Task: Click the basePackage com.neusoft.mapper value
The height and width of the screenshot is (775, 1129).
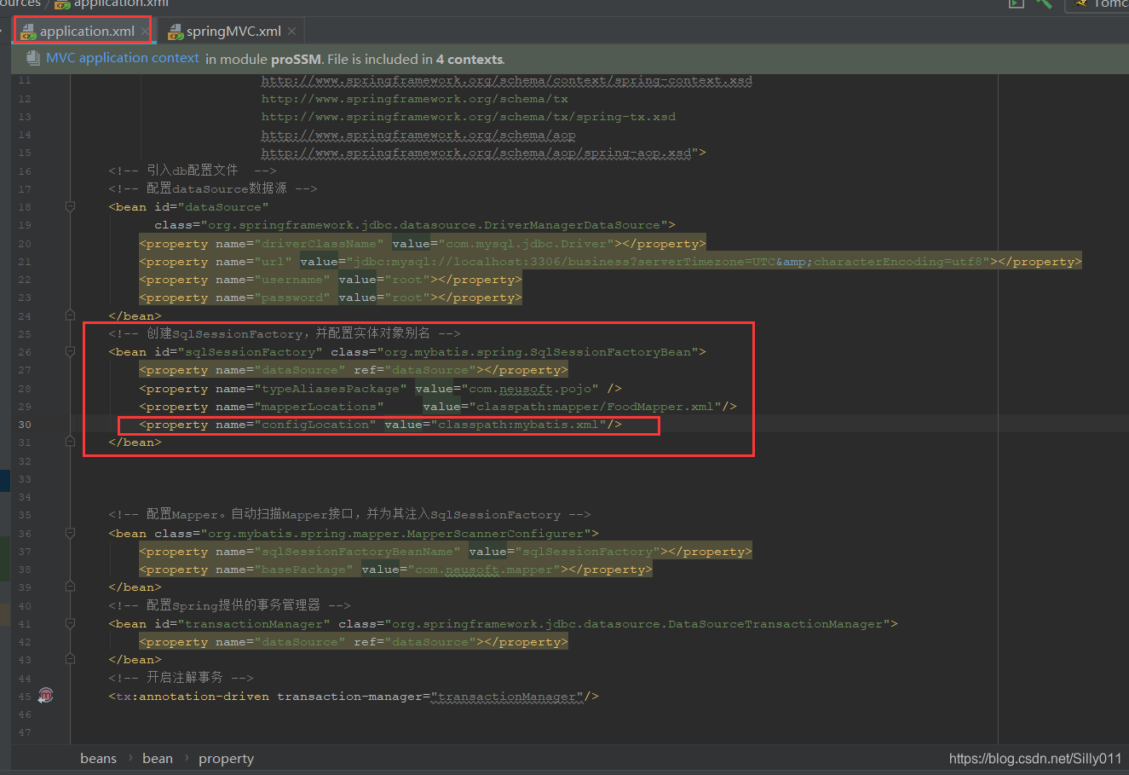Action: pos(484,570)
